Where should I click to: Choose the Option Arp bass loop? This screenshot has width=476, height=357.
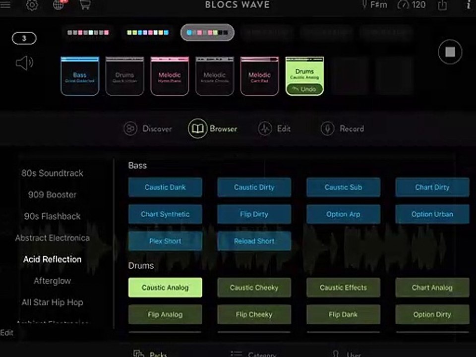(x=343, y=214)
